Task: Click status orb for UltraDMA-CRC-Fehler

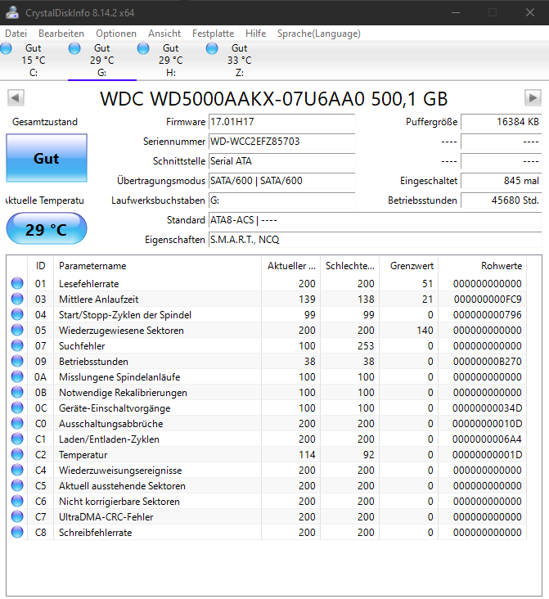Action: pos(17,516)
